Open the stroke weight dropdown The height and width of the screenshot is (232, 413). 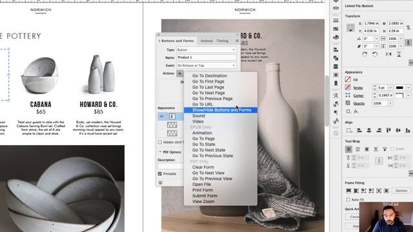click(390, 88)
